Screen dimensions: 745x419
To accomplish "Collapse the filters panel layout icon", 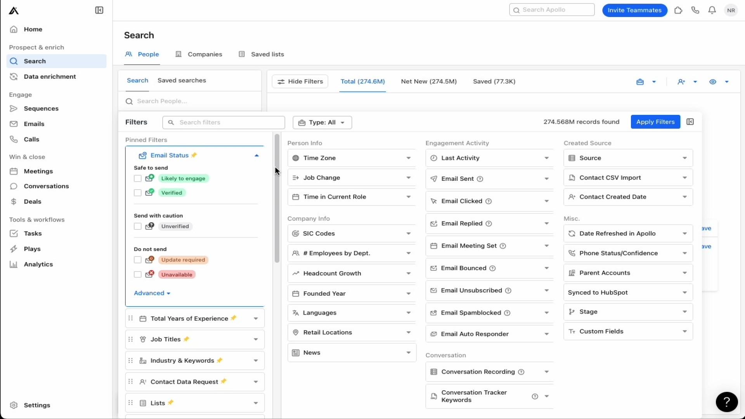I will 690,122.
